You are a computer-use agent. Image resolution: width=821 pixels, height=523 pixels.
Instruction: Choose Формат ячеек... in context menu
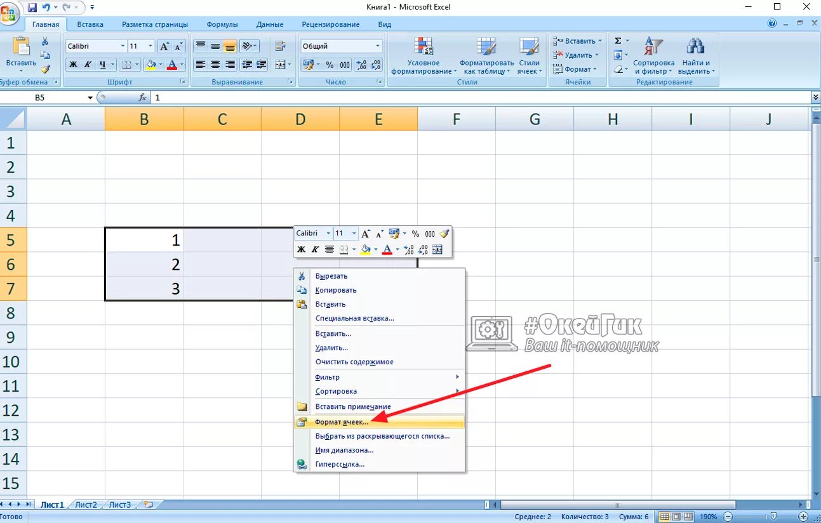point(379,421)
